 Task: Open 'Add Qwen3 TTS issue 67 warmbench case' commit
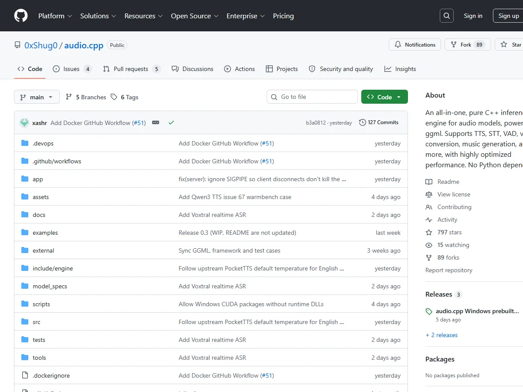click(x=235, y=197)
